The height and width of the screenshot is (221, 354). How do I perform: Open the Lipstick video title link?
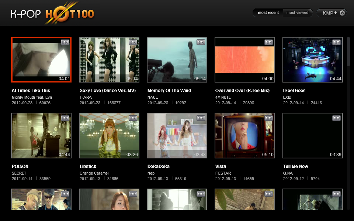(88, 166)
